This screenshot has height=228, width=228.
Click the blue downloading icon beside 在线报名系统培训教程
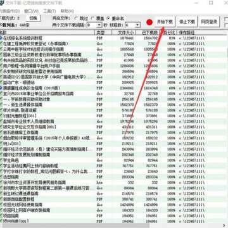tap(1, 38)
